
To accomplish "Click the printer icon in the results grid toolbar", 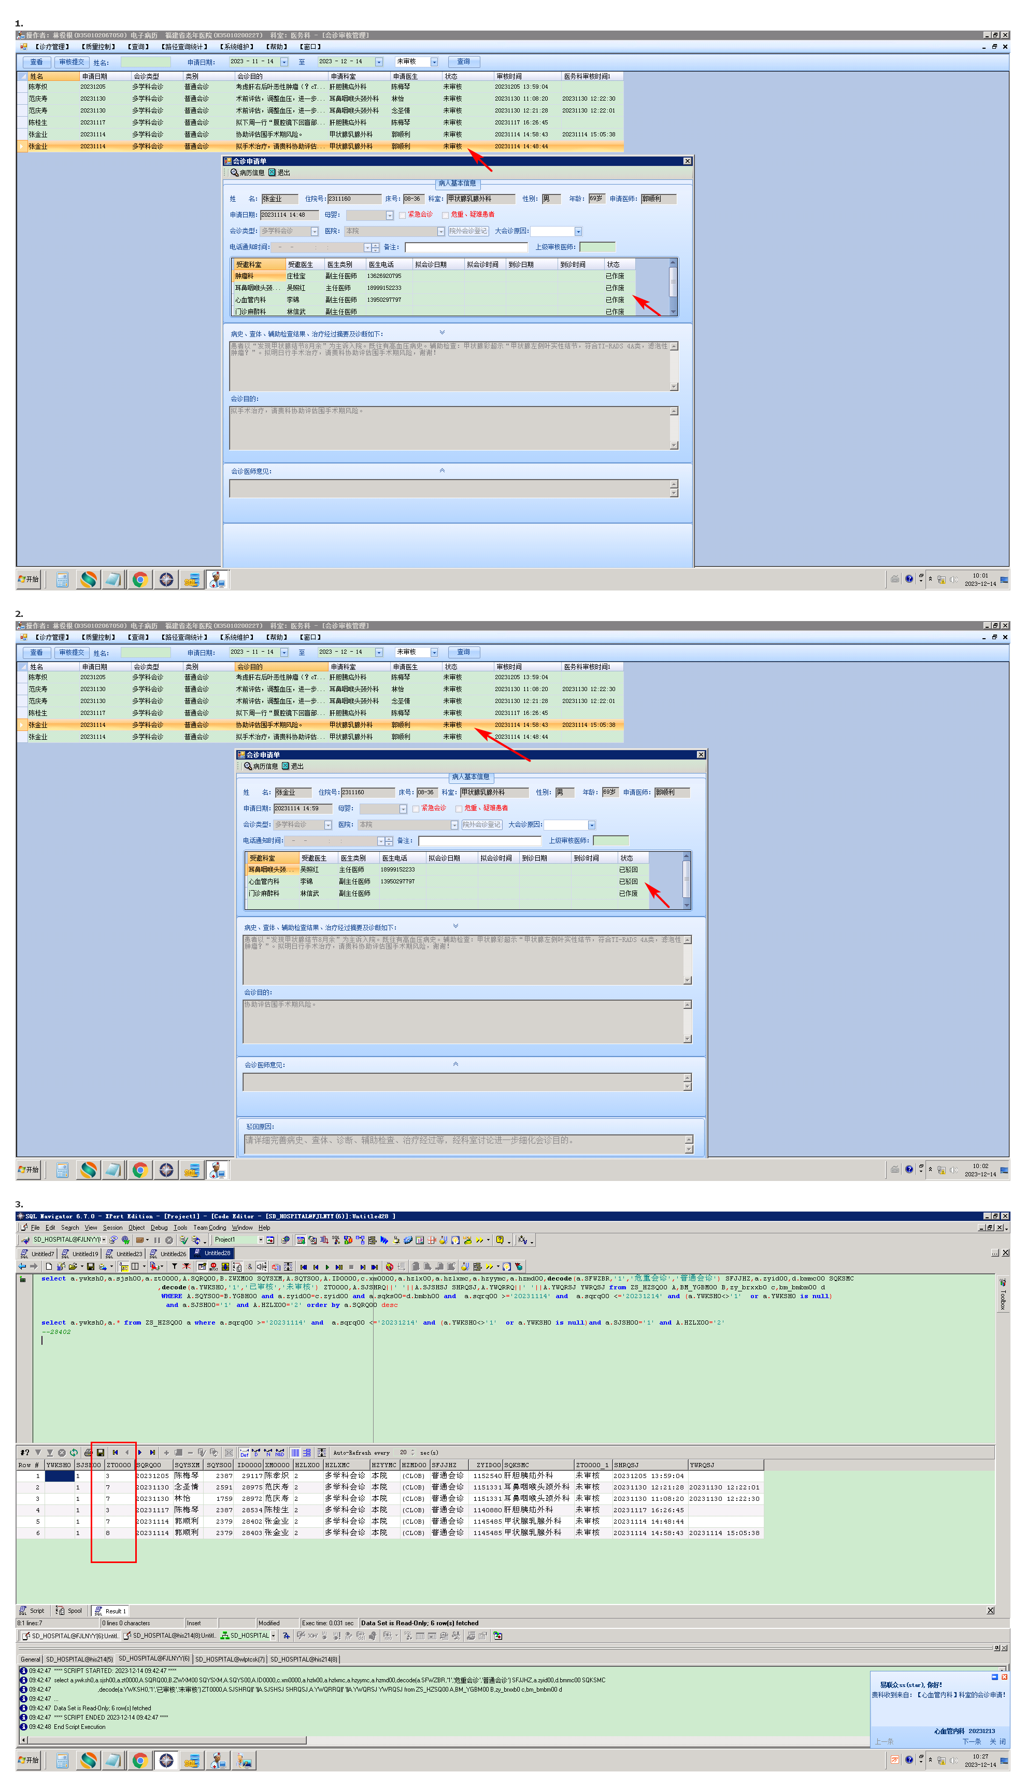I will coord(88,1453).
